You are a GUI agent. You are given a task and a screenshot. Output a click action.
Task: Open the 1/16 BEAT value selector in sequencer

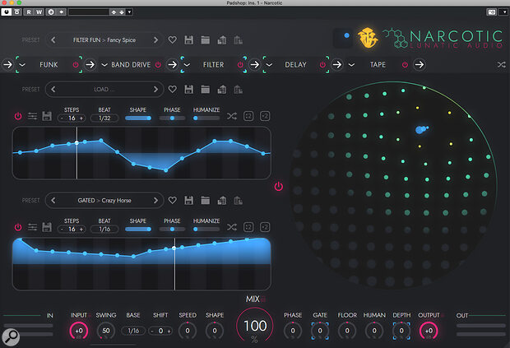104,229
